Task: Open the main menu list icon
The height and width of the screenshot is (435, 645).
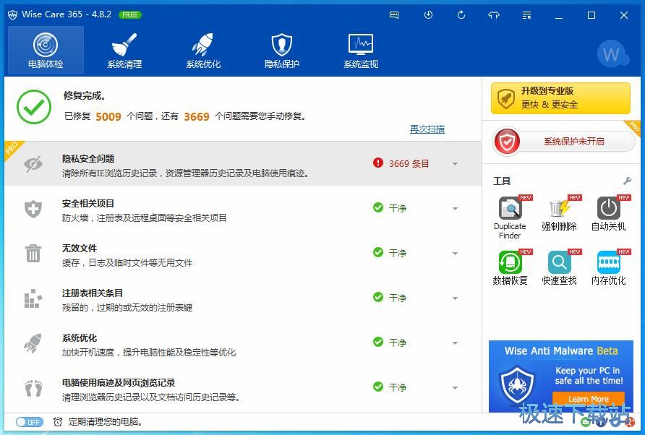Action: click(526, 15)
